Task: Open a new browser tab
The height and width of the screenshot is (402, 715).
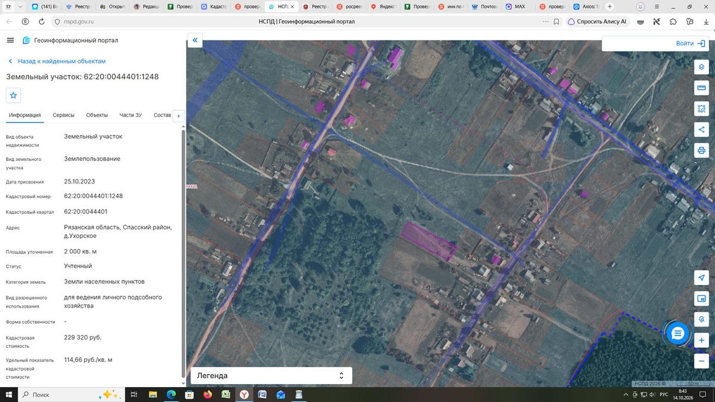Action: (610, 7)
